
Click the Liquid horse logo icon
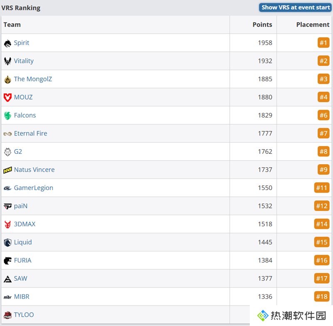tap(7, 243)
